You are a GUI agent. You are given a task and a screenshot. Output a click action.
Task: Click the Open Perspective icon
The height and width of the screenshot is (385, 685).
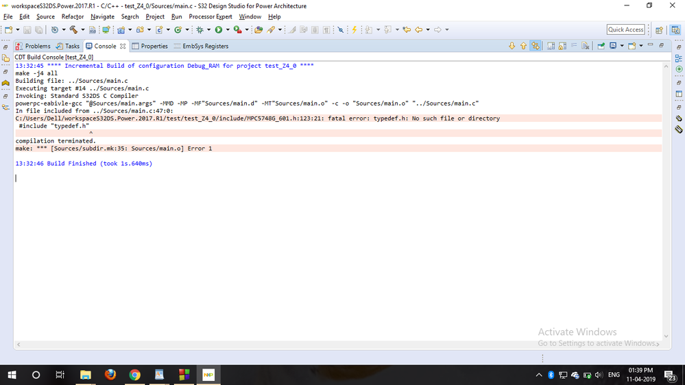click(x=659, y=29)
